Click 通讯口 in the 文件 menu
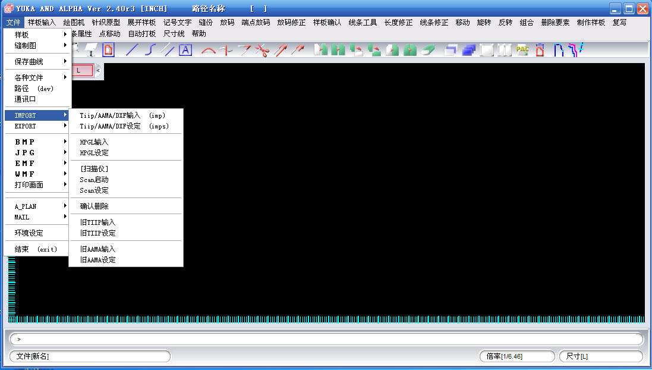The width and height of the screenshot is (652, 370). point(37,99)
